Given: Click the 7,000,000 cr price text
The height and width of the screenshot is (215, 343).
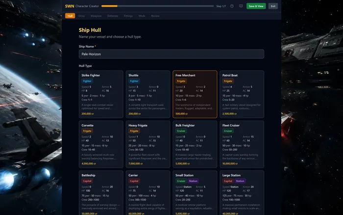Looking at the screenshot, I should (x=136, y=163).
